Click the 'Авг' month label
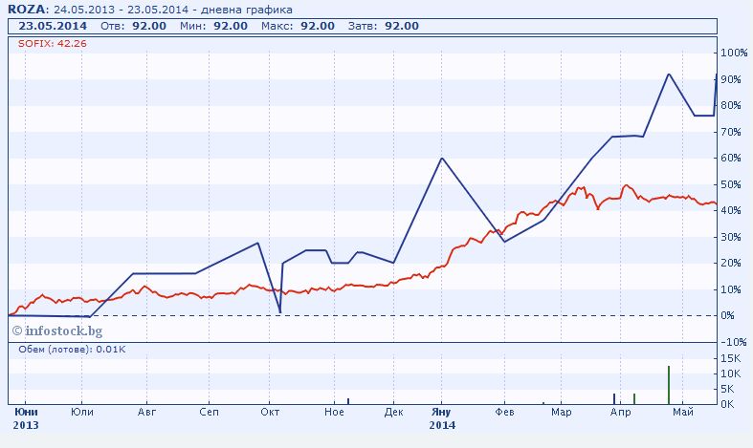 click(x=147, y=412)
